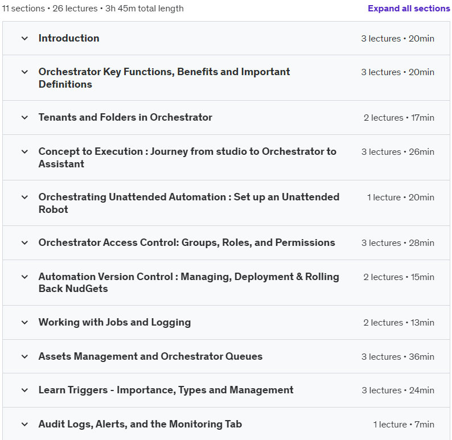Open the Introduction section title
452x440 pixels.
pyautogui.click(x=69, y=38)
